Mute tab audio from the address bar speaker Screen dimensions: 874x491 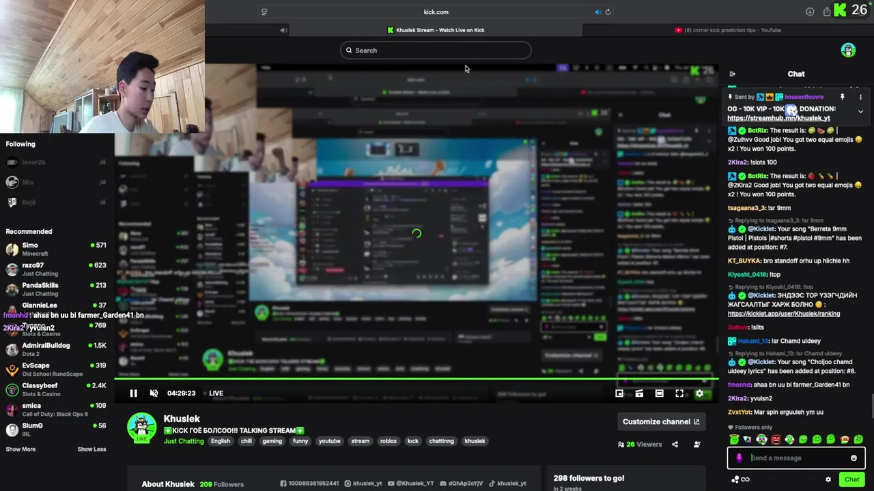pyautogui.click(x=597, y=12)
